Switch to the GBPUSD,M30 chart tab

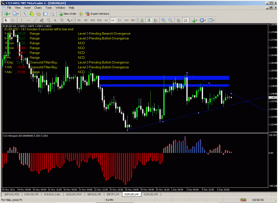coord(12,194)
